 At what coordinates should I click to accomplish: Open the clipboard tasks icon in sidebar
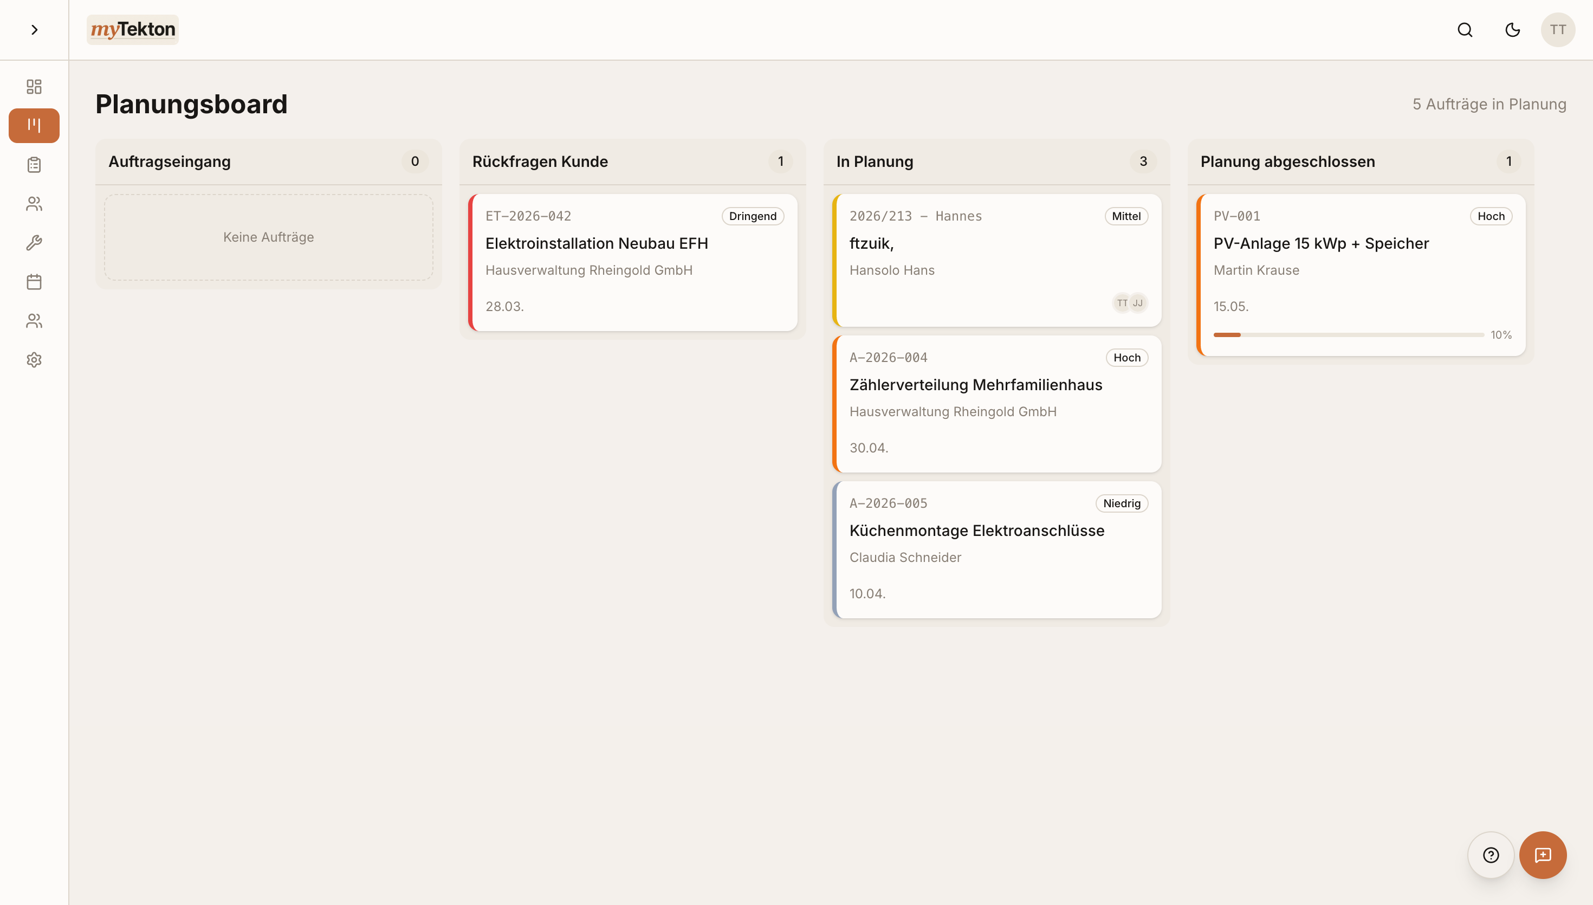pyautogui.click(x=34, y=164)
